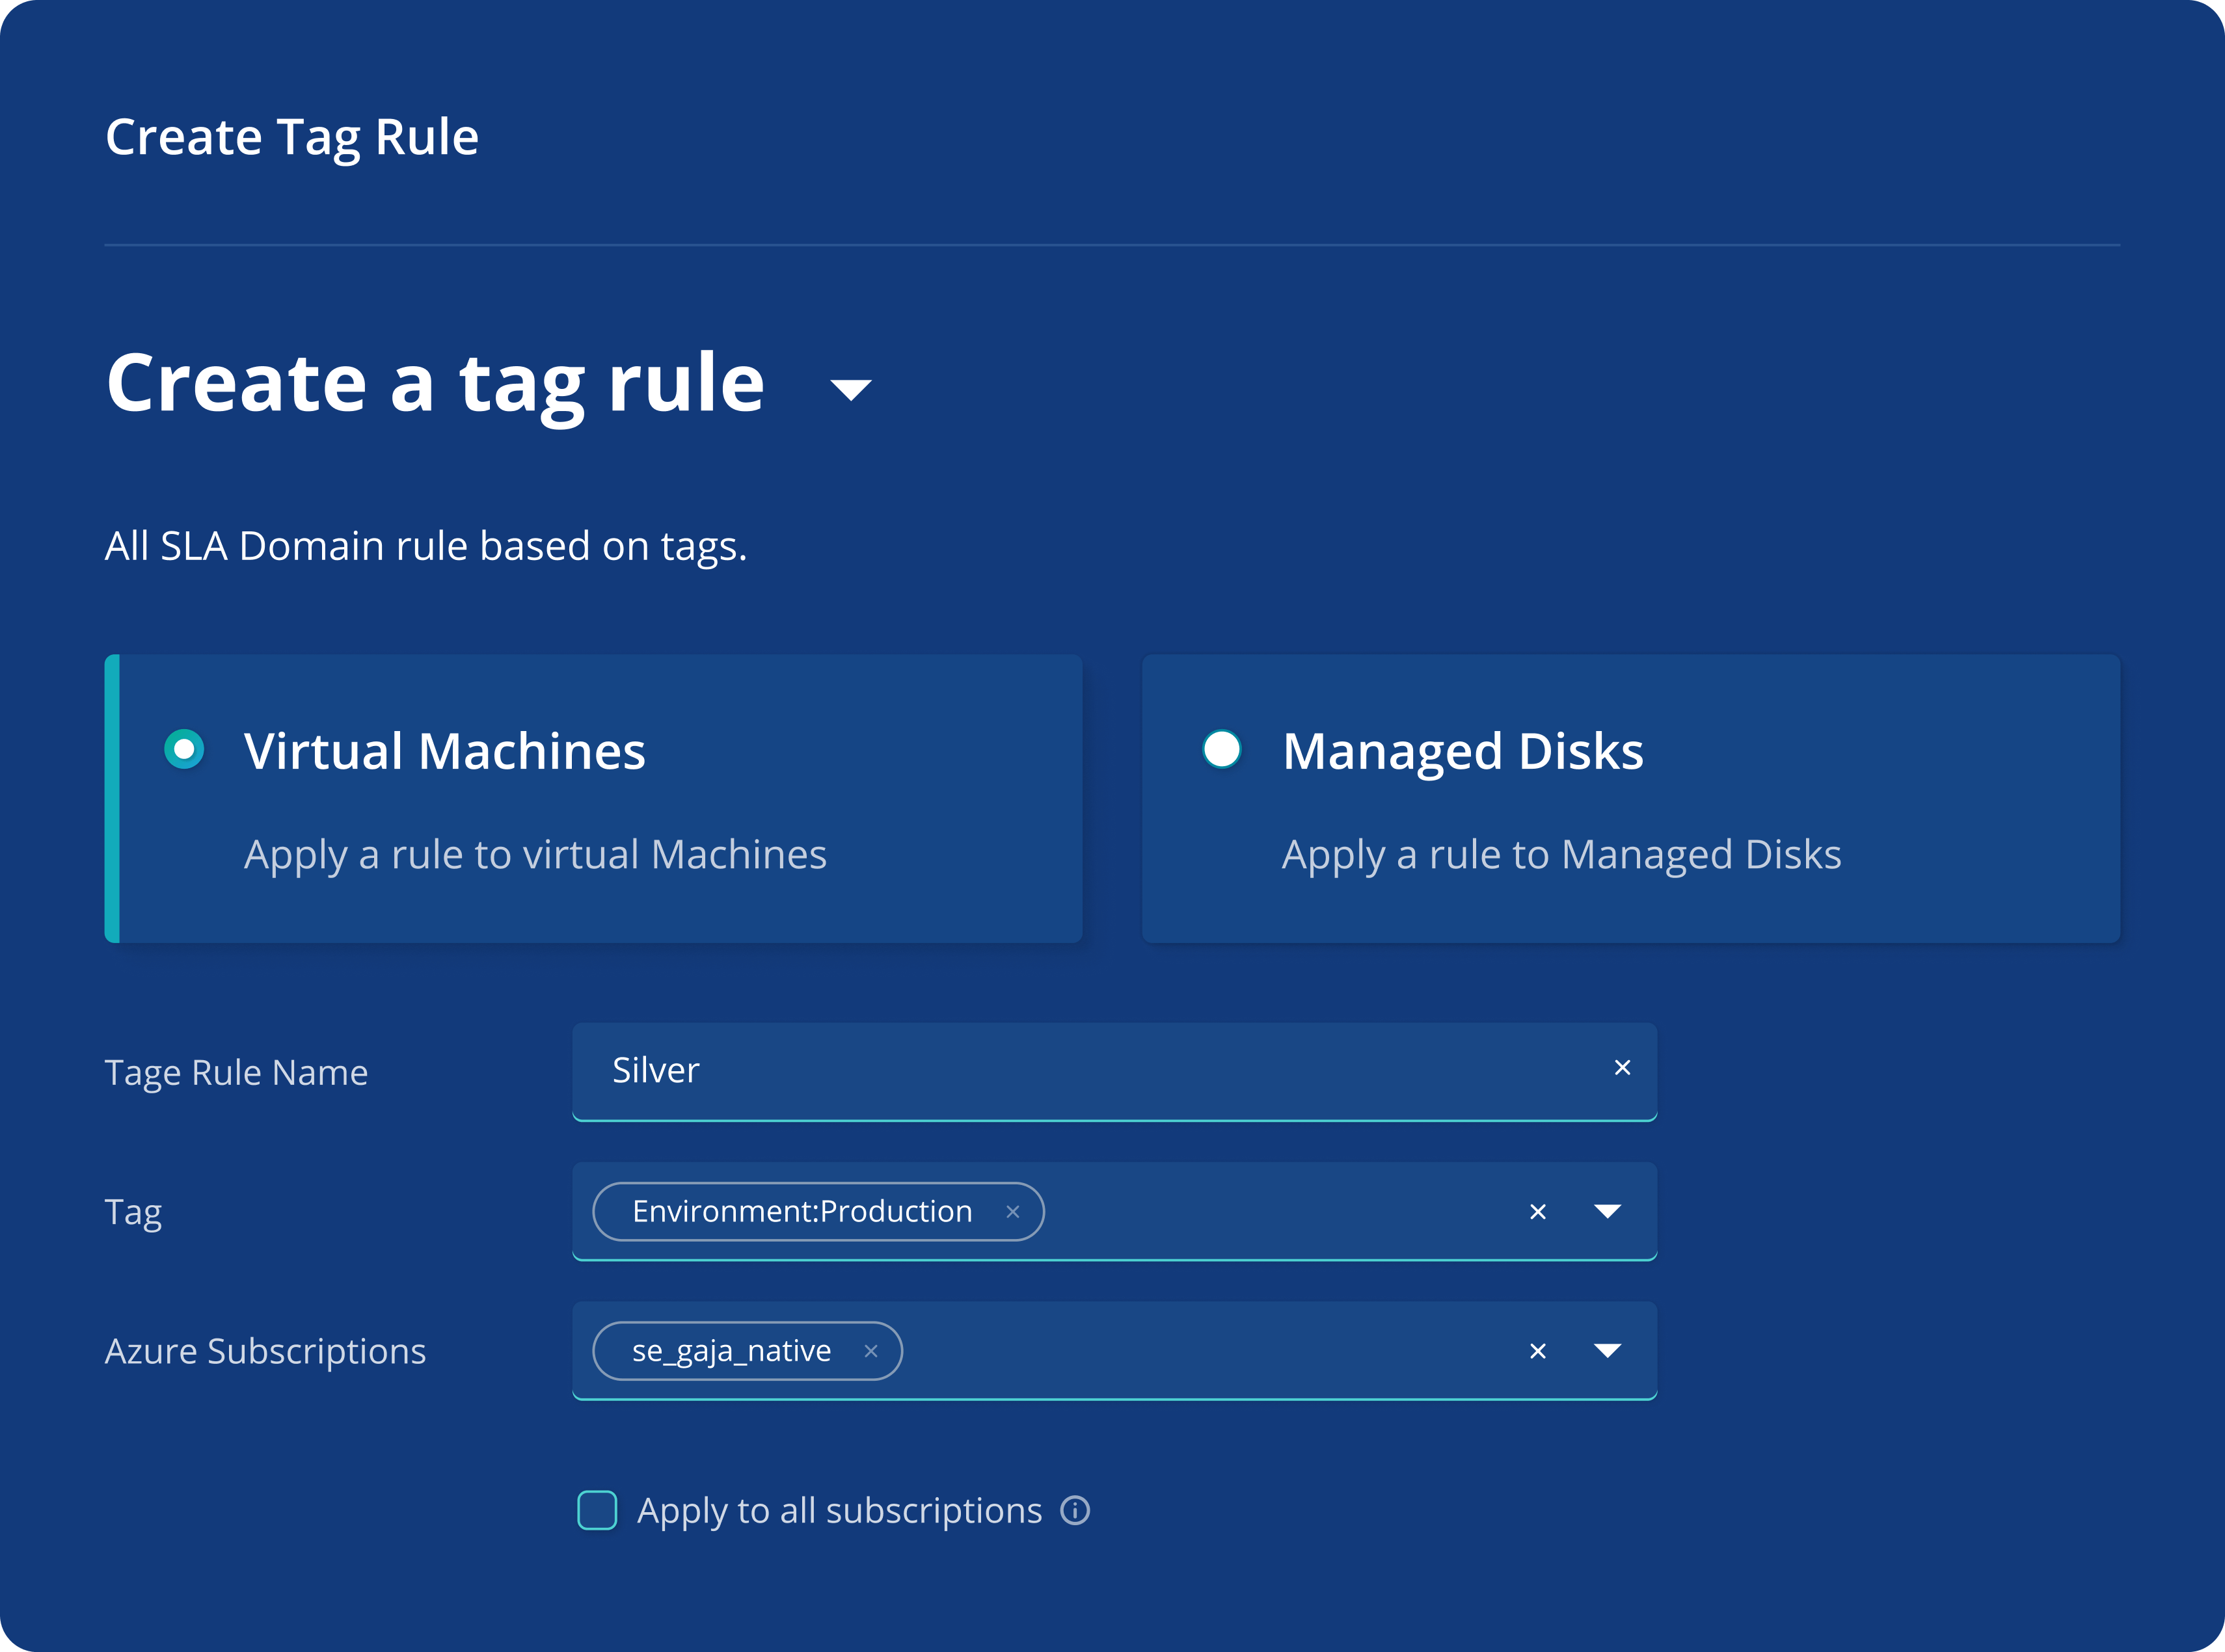Click the Apply a rule to Managed Disks description
Screen dimensions: 2225x1652
(x=1561, y=855)
